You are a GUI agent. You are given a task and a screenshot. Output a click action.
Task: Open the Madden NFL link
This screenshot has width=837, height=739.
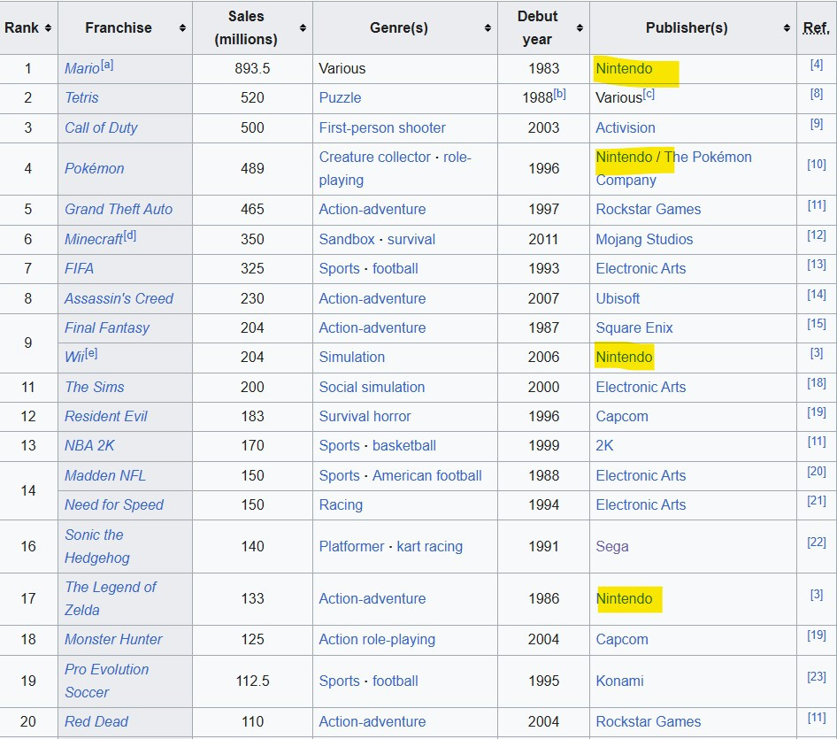pyautogui.click(x=105, y=475)
